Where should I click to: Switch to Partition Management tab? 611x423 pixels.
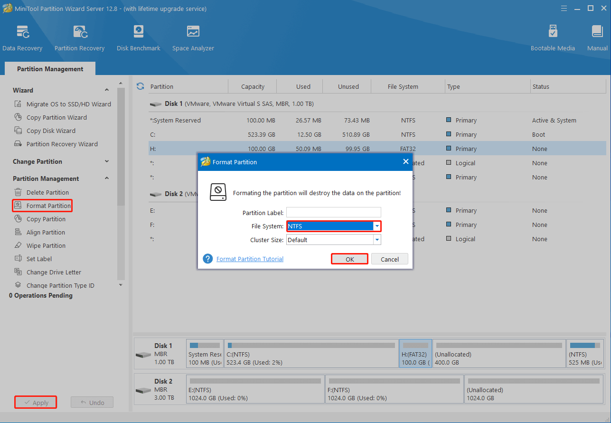(x=50, y=69)
